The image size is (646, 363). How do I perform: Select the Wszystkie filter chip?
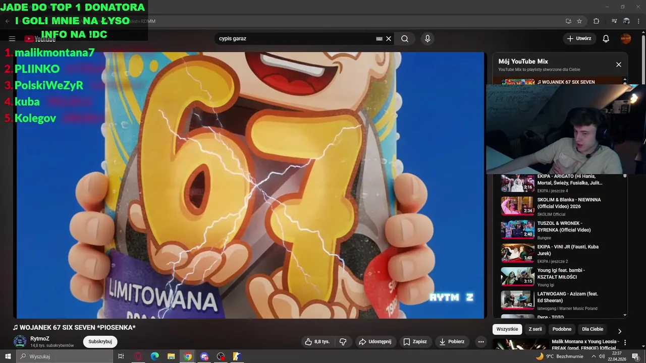click(507, 329)
